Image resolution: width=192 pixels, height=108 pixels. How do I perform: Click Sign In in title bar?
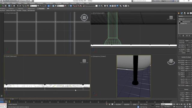[x=163, y=1]
